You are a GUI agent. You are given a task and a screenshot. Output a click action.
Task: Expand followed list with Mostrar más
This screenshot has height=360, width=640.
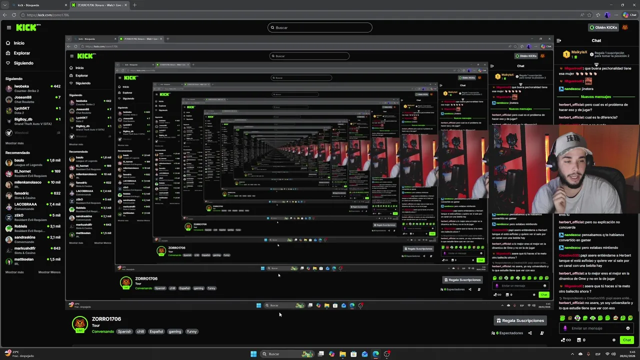14,143
